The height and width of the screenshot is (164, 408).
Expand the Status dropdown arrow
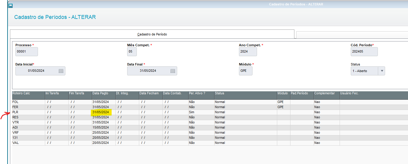tap(382, 71)
